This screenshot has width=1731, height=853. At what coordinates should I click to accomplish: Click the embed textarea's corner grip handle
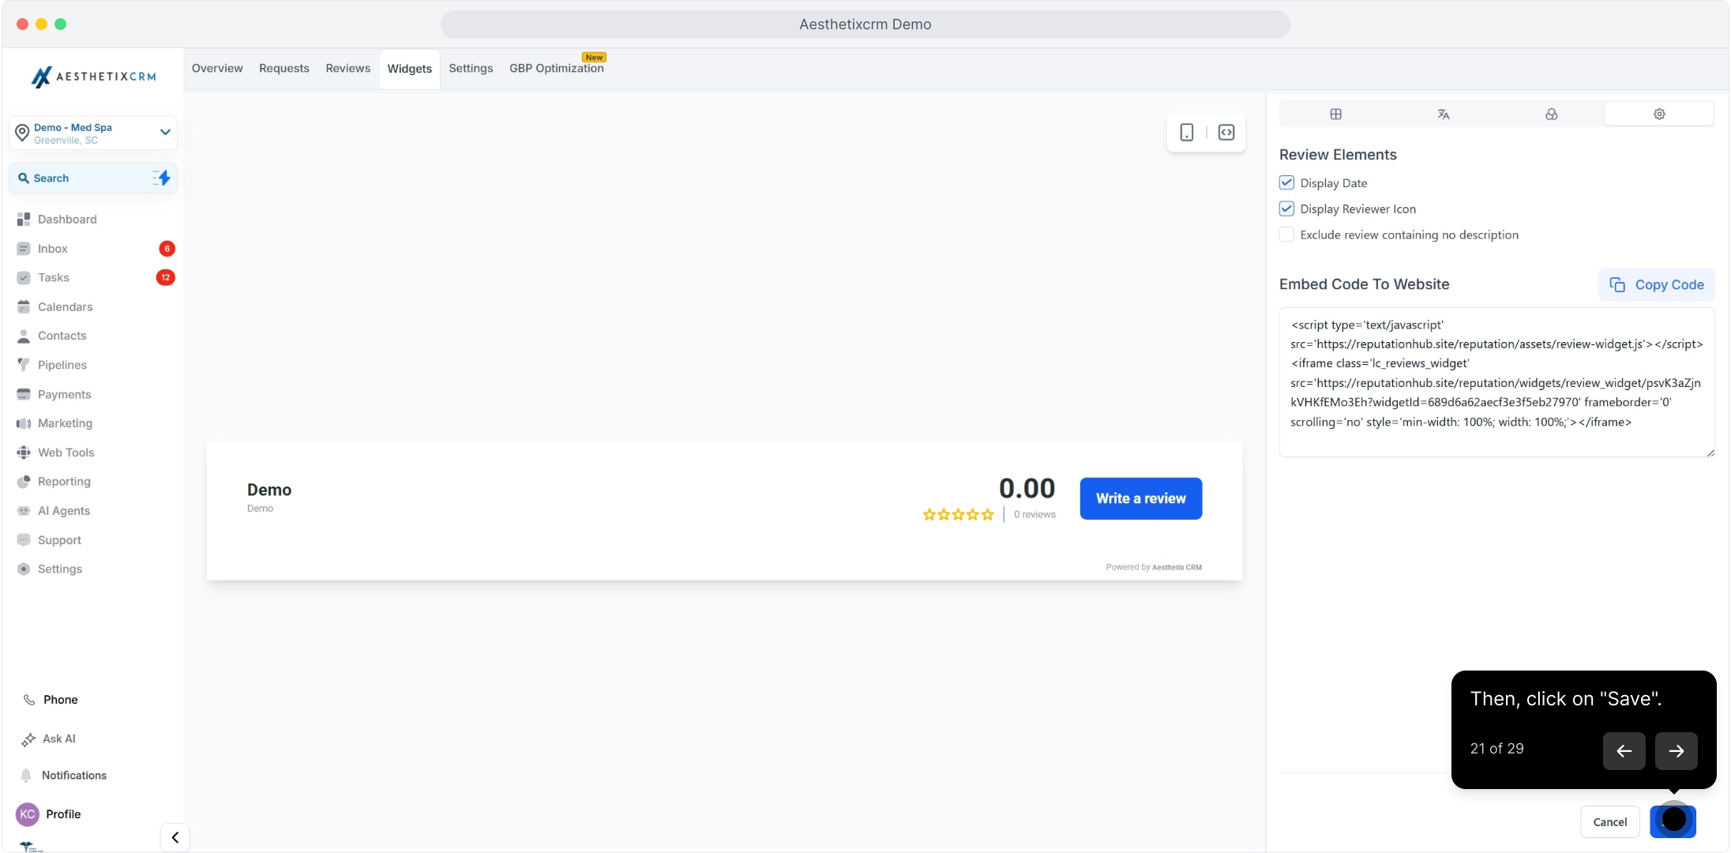pos(1710,453)
